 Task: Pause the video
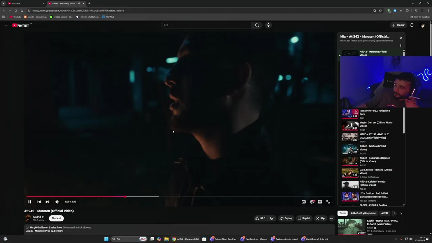(30, 202)
